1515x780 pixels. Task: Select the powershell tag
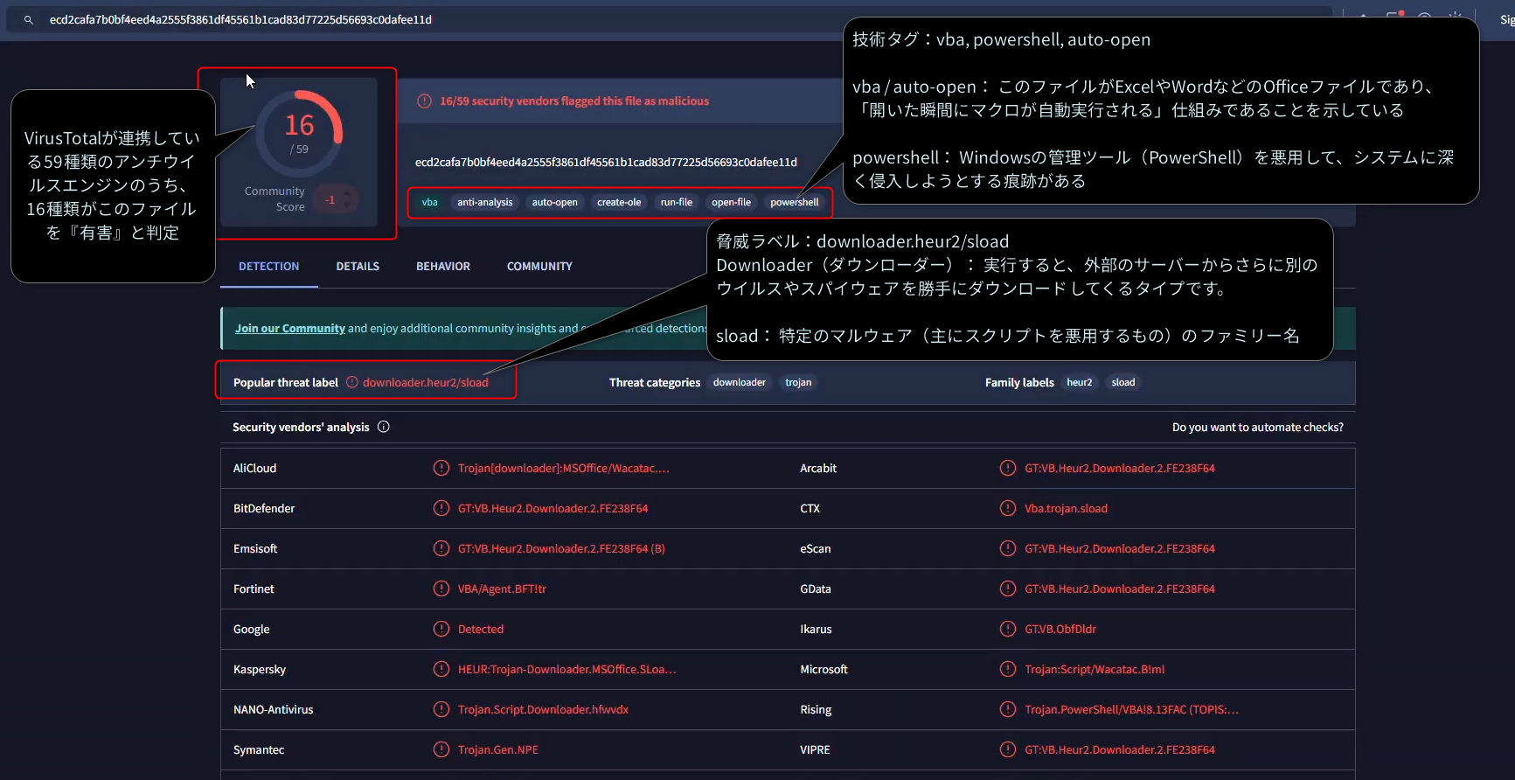(x=794, y=202)
